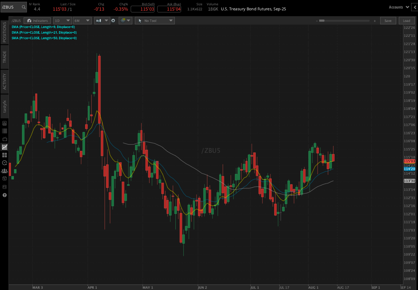The image size is (418, 290).
Task: Click the grid dashboard icon in sidebar
Action: tap(4, 155)
